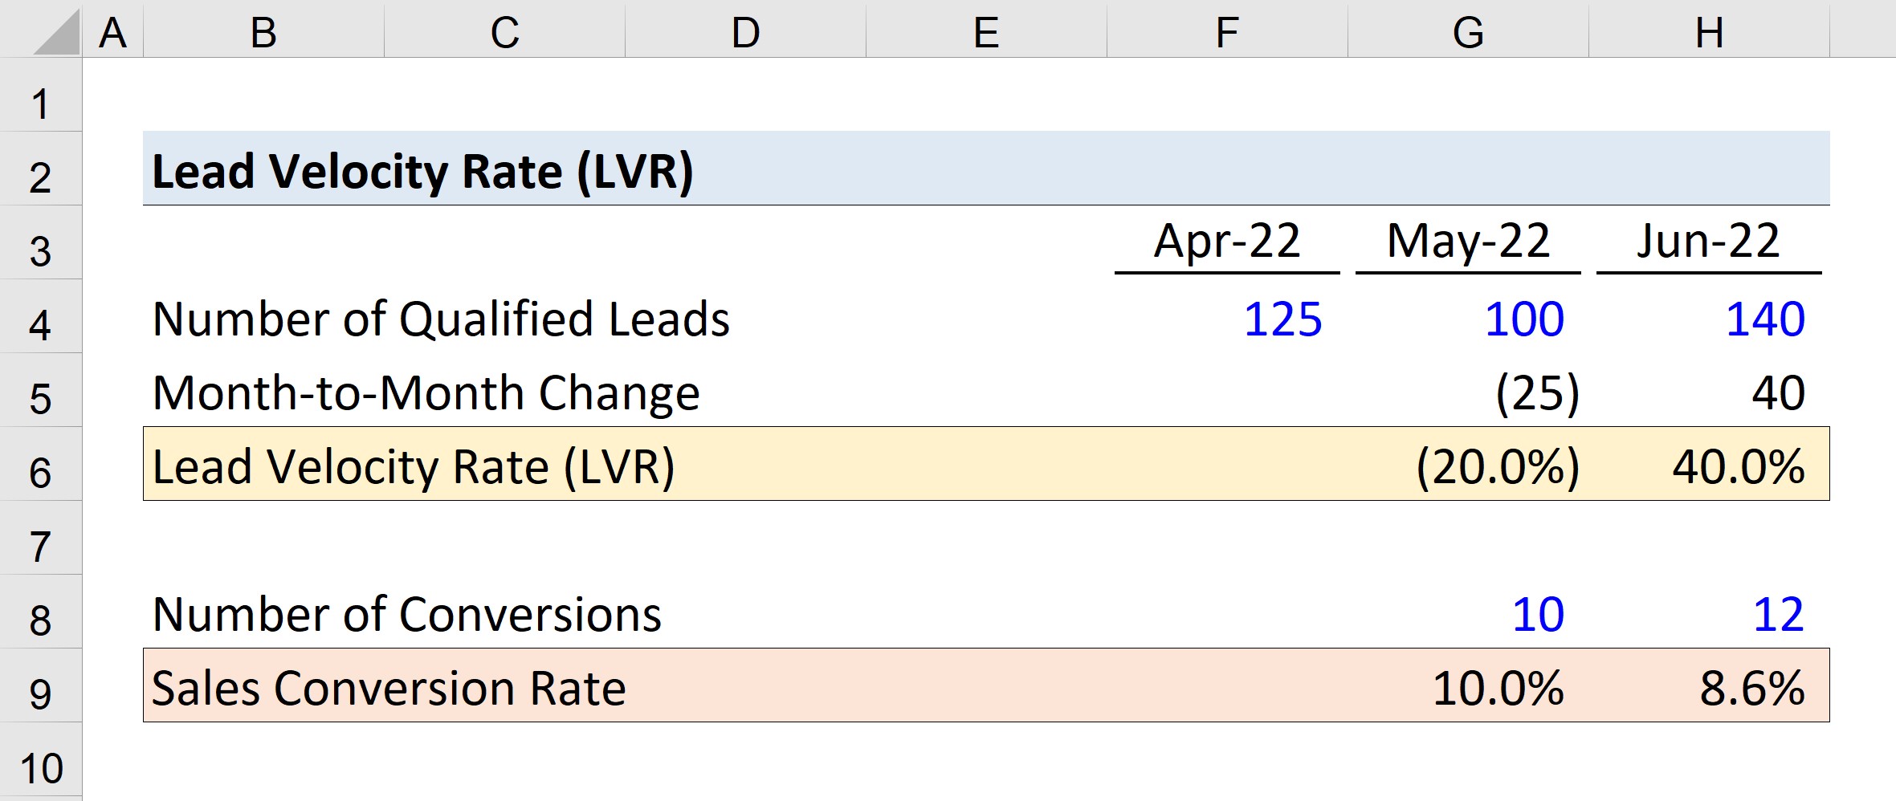
Task: Click 'Sales Conversion Rate' label
Action: coord(389,689)
